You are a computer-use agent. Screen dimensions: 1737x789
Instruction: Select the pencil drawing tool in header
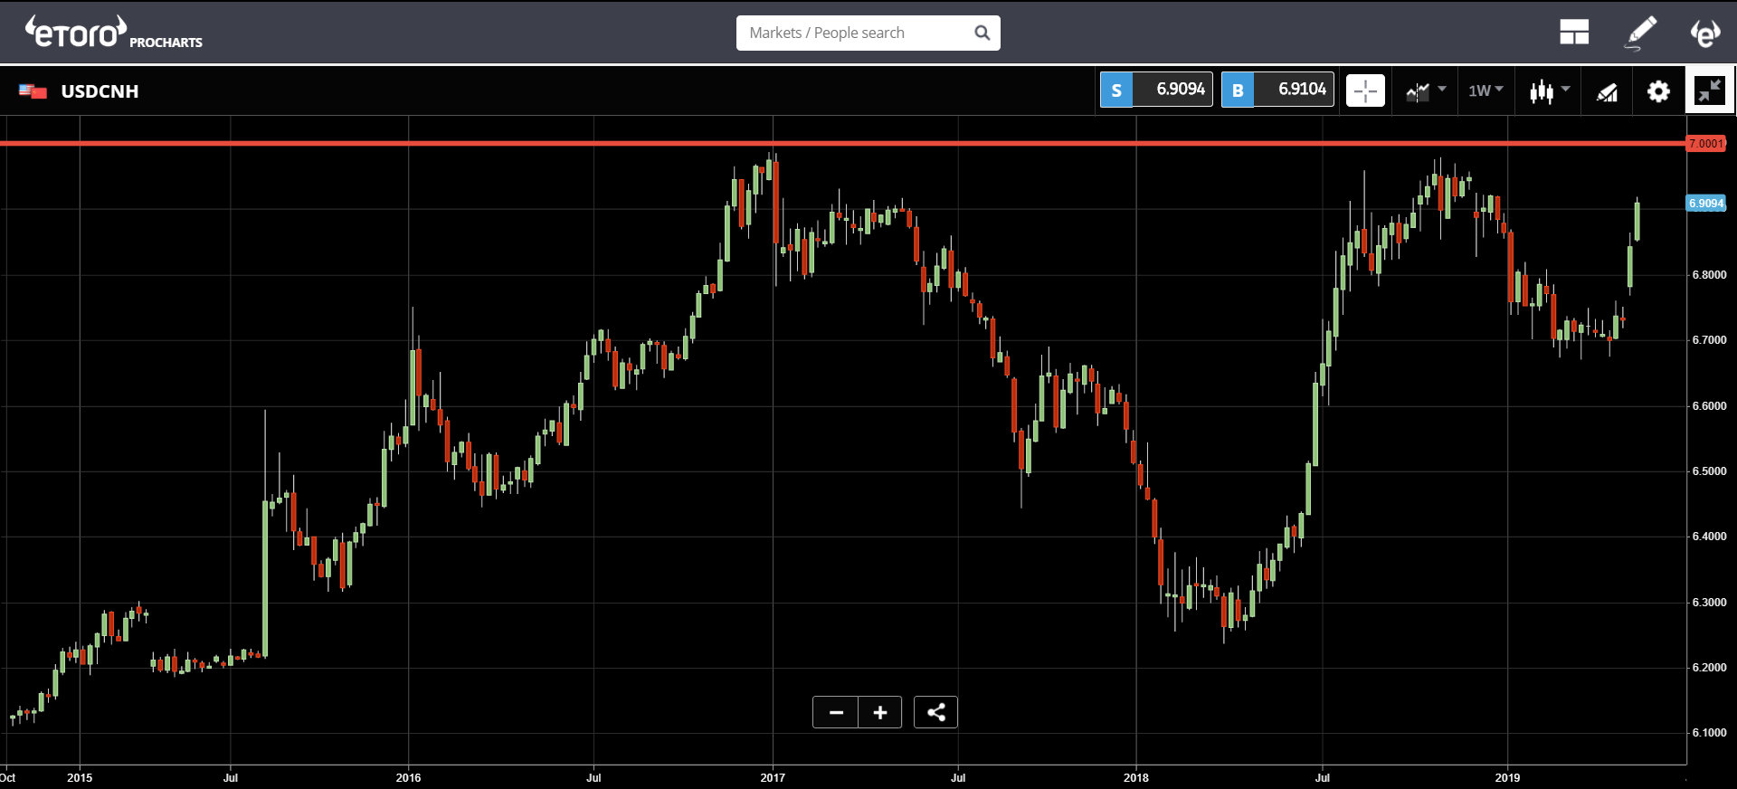pos(1641,33)
